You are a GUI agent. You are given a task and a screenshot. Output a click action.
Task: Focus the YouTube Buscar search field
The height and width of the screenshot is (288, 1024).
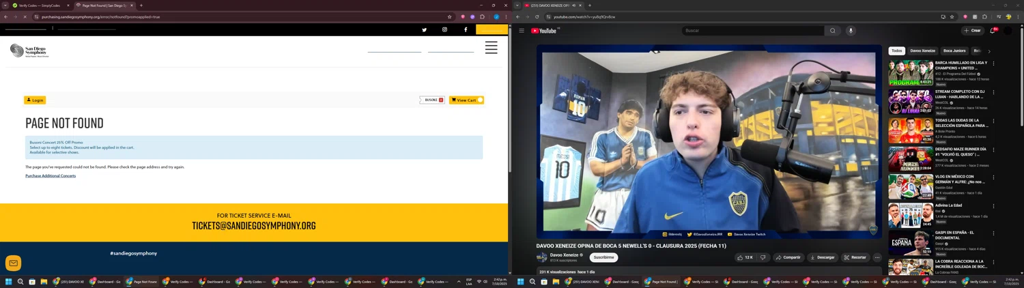(x=752, y=31)
